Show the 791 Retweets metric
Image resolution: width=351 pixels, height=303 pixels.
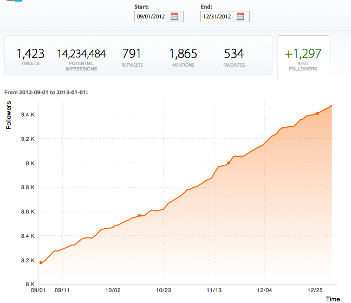132,57
